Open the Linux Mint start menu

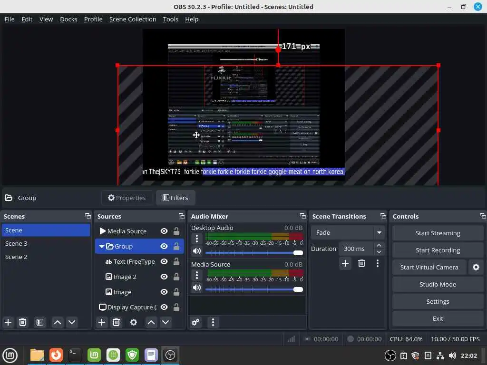10,355
